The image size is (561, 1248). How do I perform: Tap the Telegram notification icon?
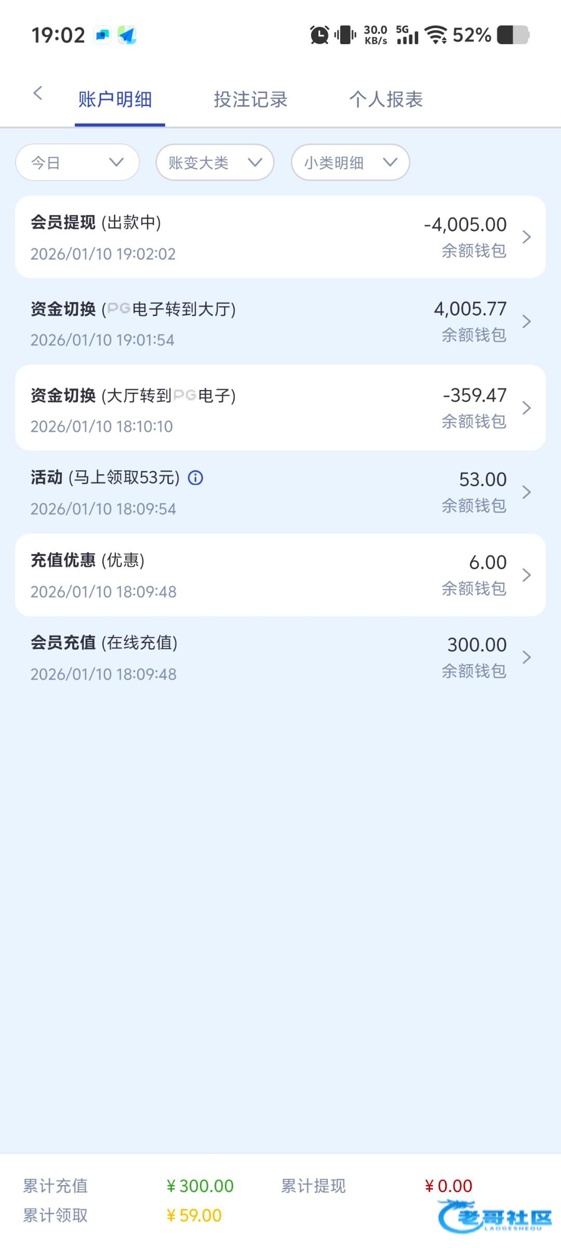[x=127, y=35]
